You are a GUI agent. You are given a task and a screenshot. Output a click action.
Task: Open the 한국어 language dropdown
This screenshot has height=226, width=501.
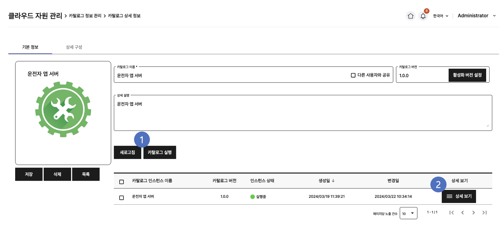[x=441, y=16]
